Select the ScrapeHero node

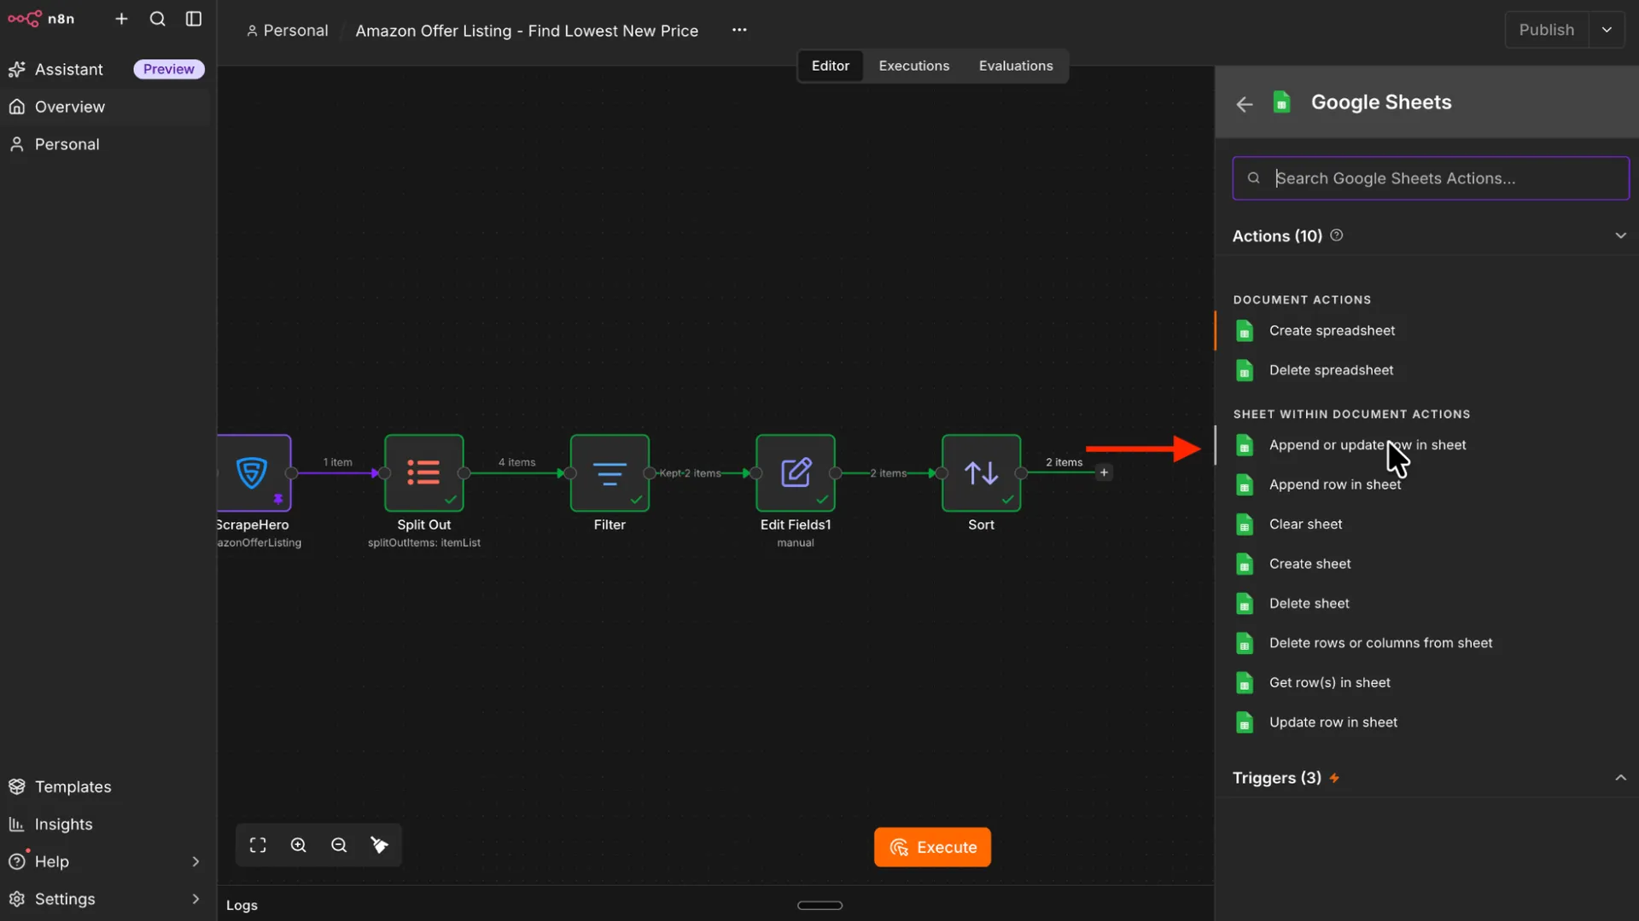pos(254,472)
